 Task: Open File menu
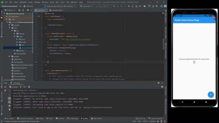click(x=6, y=2)
